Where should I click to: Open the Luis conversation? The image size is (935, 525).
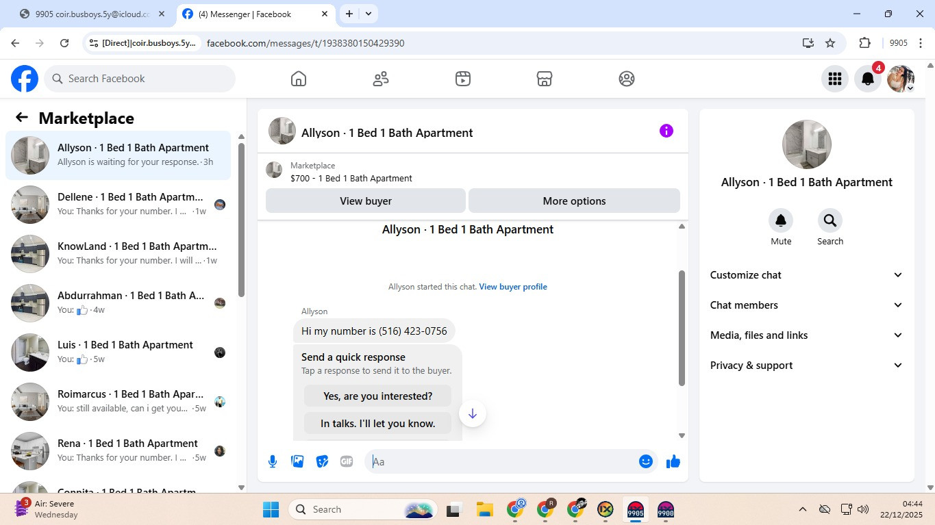[x=118, y=353]
